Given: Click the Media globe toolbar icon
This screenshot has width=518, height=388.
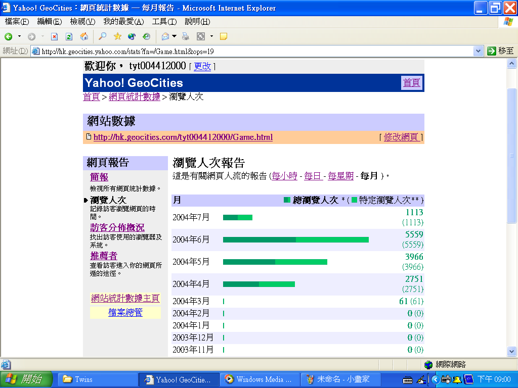Looking at the screenshot, I should pyautogui.click(x=132, y=36).
